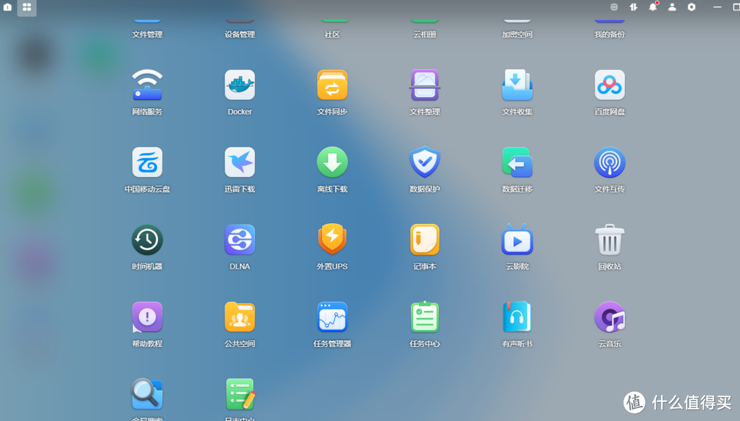Open notifications bell icon
This screenshot has width=740, height=421.
653,7
